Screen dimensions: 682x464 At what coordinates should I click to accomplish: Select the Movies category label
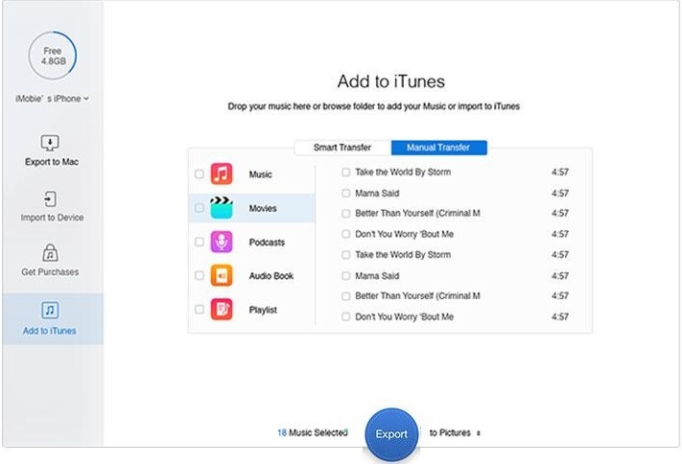[x=263, y=208]
